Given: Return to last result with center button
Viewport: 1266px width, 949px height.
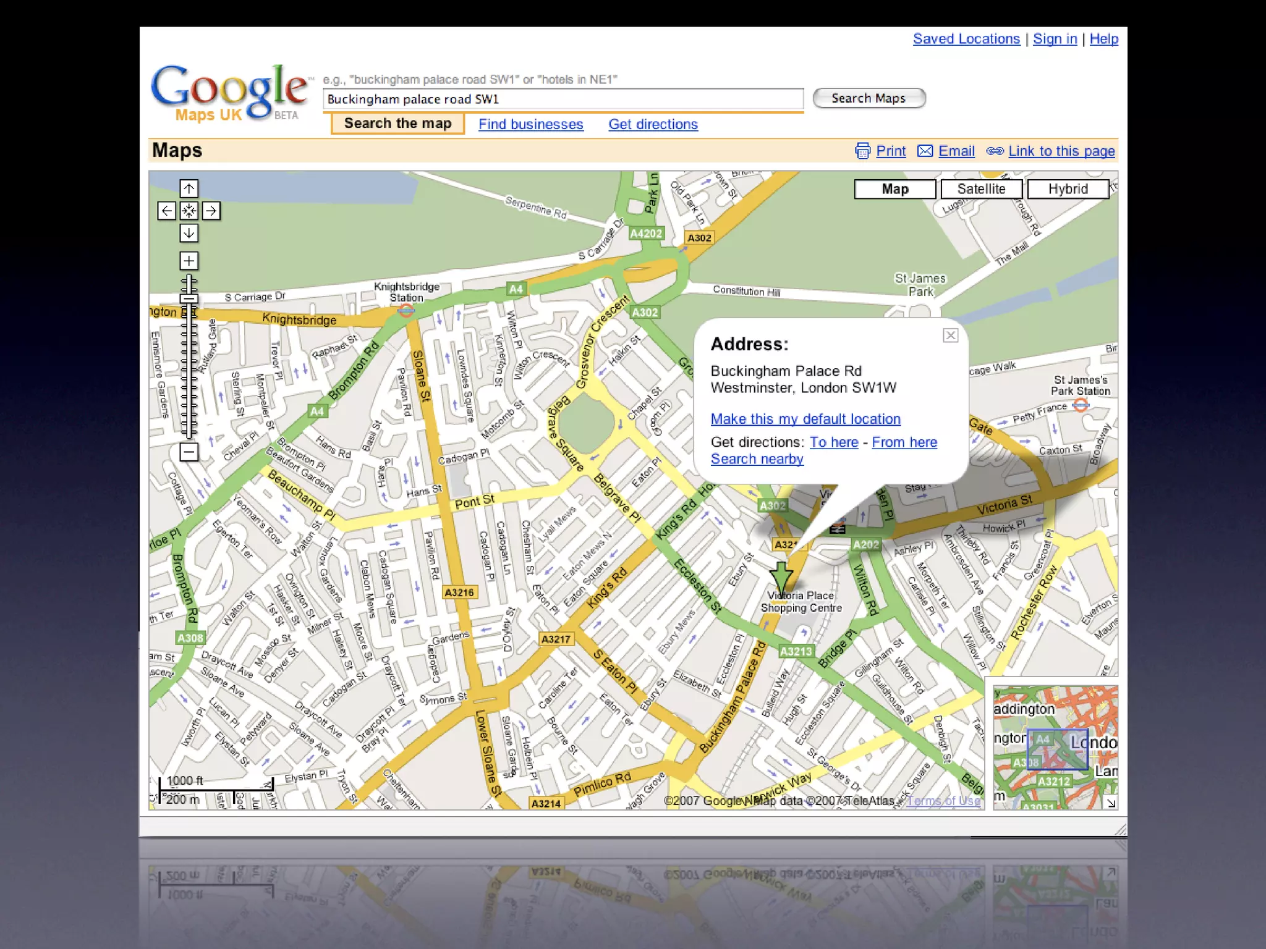Looking at the screenshot, I should coord(189,211).
